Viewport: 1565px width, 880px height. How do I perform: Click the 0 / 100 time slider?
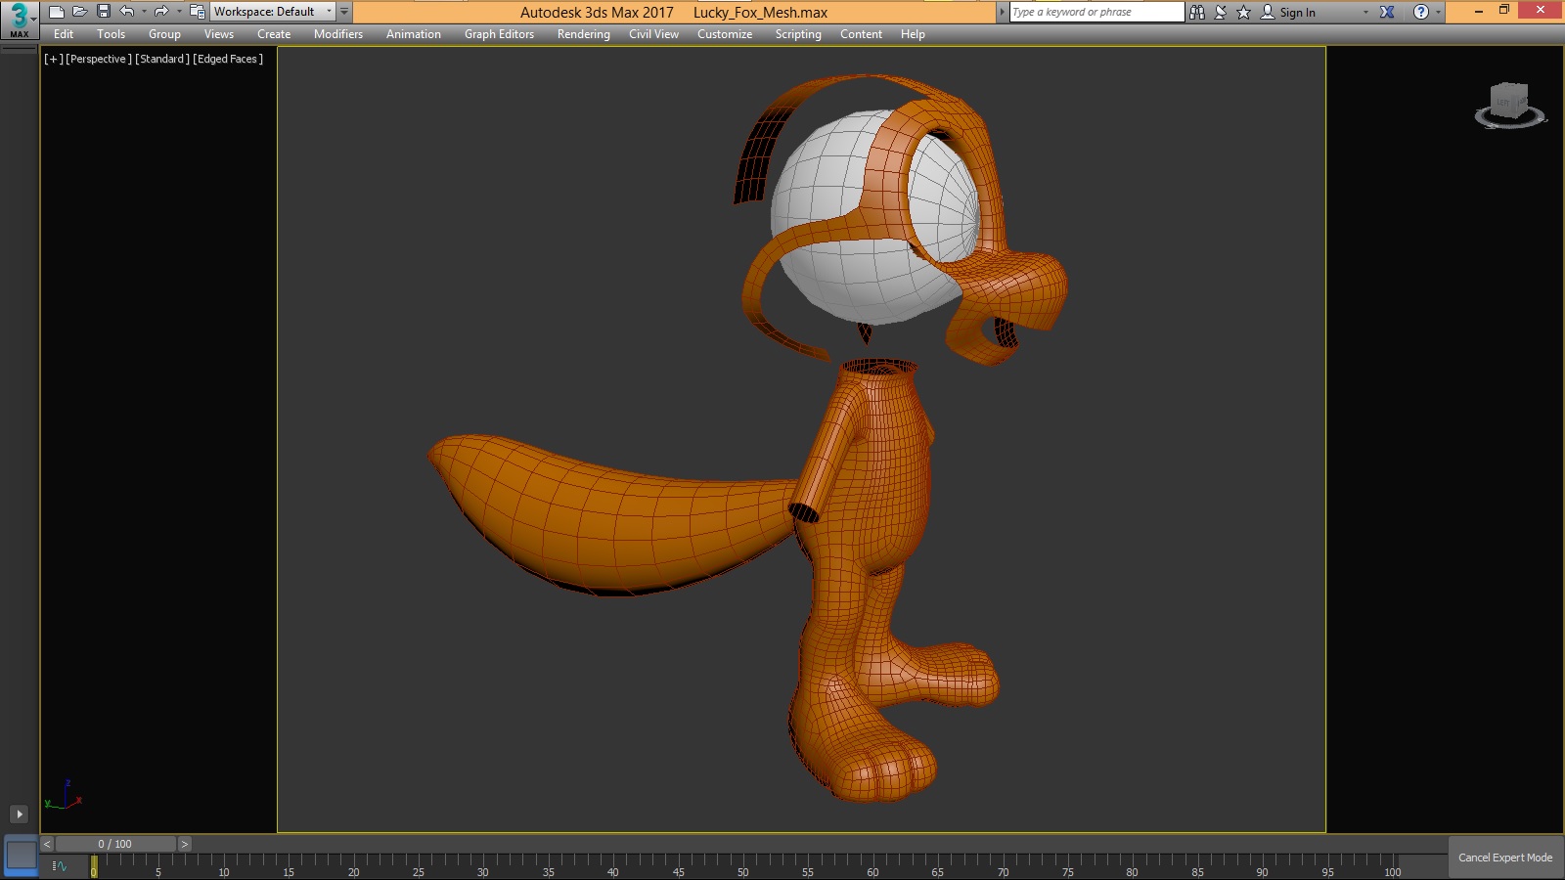click(115, 844)
